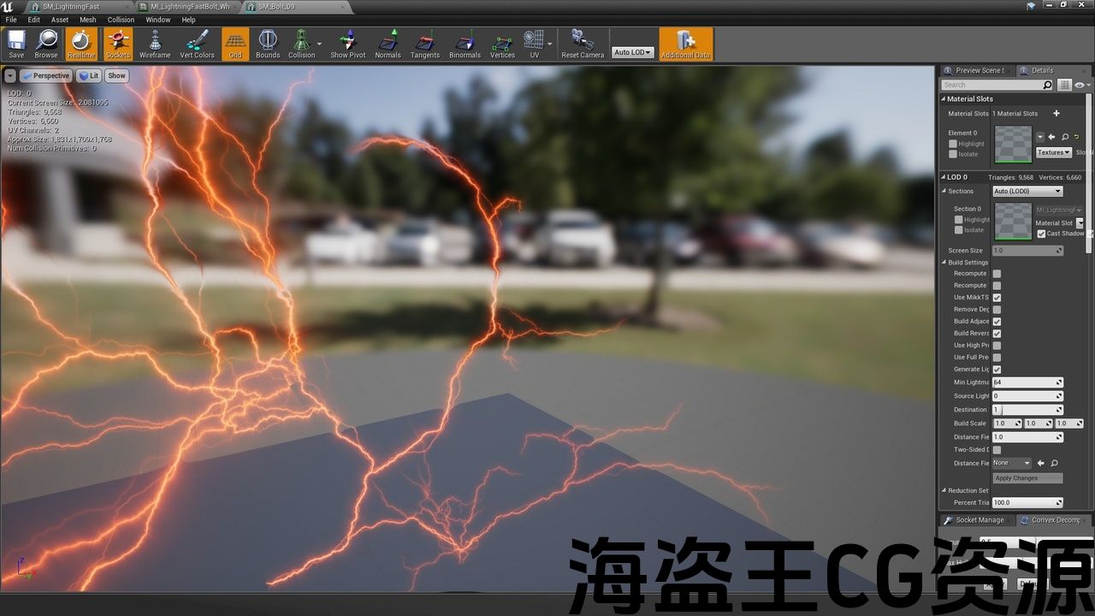The height and width of the screenshot is (616, 1095).
Task: Open the Auto LOD dropdown in toolbar
Action: pyautogui.click(x=632, y=52)
